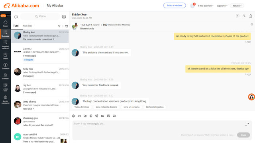Click My Alibaba header title
Viewport: 255px width, 143px height.
click(x=55, y=6)
